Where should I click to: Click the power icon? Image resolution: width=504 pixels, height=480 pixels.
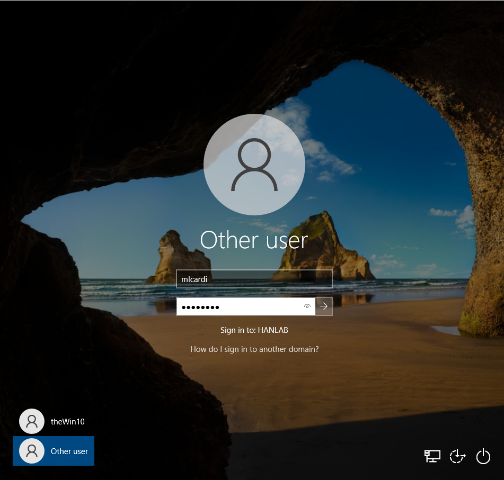point(483,456)
